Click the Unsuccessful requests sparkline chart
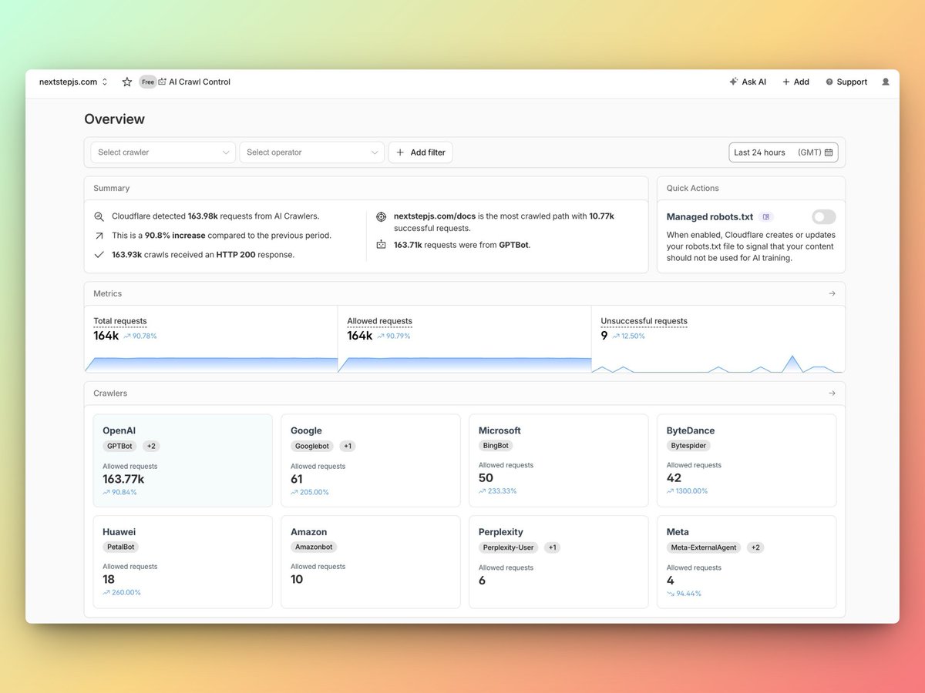This screenshot has width=925, height=693. coord(718,363)
